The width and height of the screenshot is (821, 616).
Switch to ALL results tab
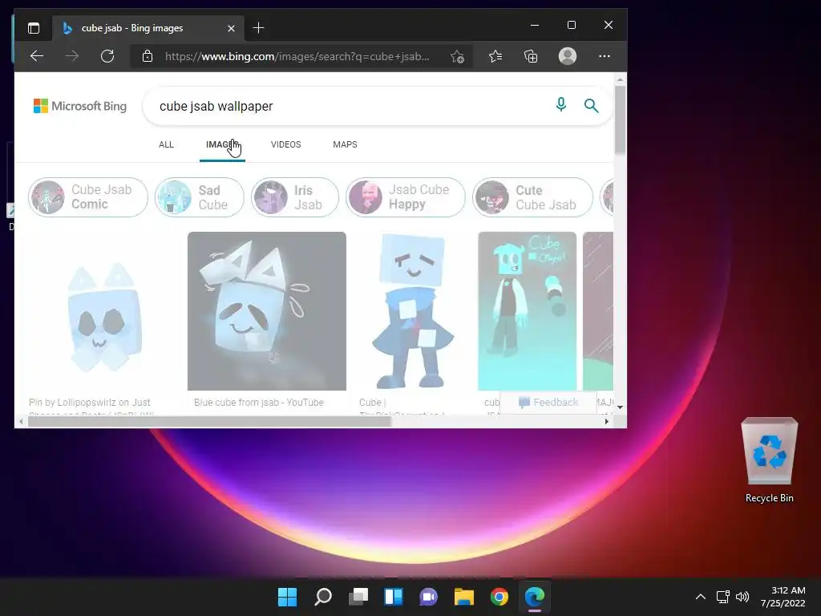(x=166, y=144)
